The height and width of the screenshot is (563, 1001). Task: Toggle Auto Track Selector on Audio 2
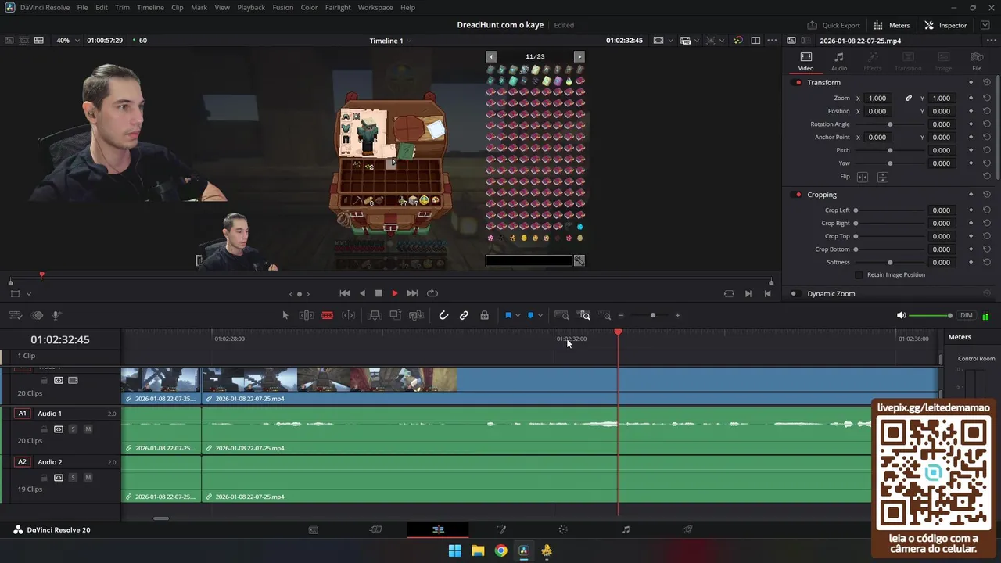click(59, 478)
